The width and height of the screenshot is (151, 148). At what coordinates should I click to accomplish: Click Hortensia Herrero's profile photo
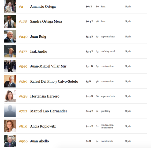point(10,96)
